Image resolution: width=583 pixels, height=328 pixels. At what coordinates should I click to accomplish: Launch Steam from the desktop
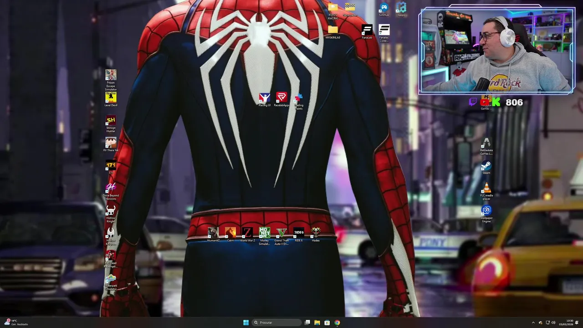[x=486, y=167]
